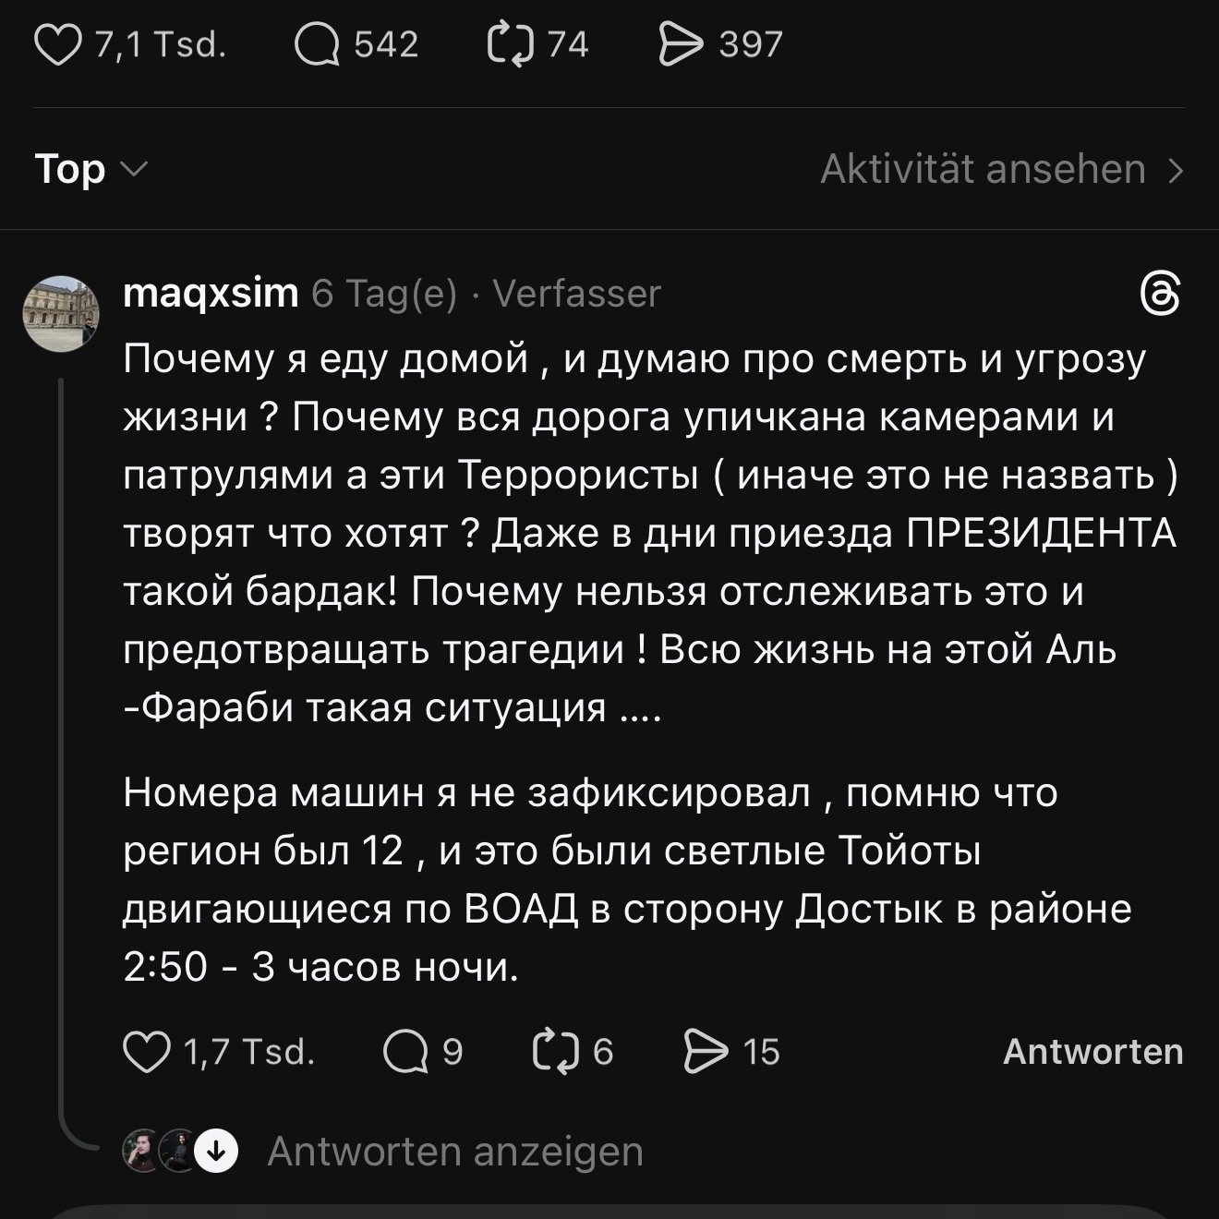Tap the Threads logo icon on reply

1160,296
